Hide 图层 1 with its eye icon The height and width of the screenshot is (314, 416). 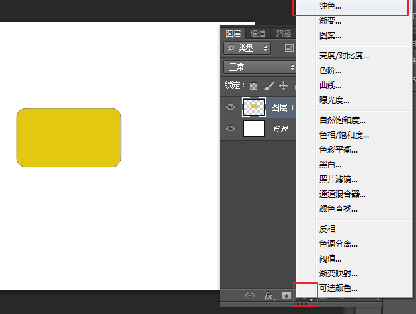tap(231, 107)
